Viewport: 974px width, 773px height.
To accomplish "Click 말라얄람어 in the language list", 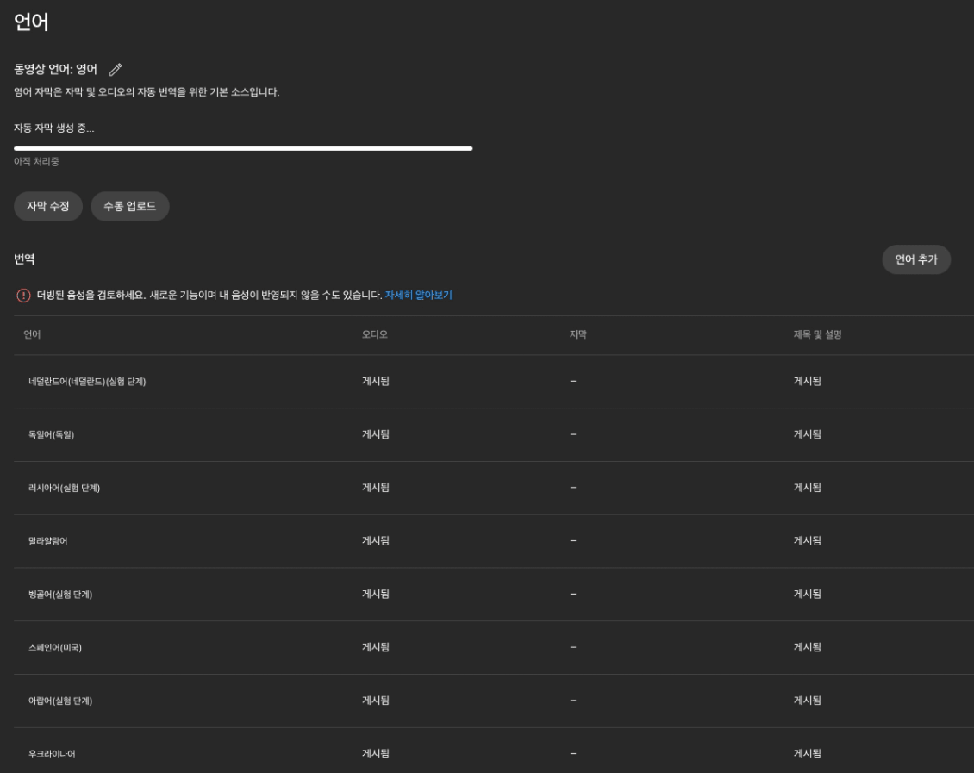I will click(x=47, y=541).
